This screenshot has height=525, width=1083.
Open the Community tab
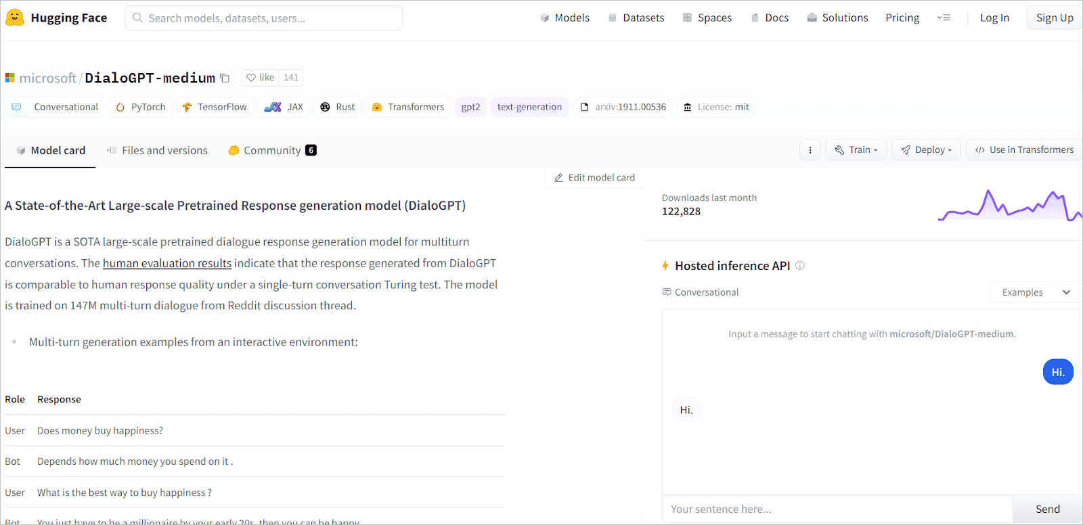coord(271,150)
